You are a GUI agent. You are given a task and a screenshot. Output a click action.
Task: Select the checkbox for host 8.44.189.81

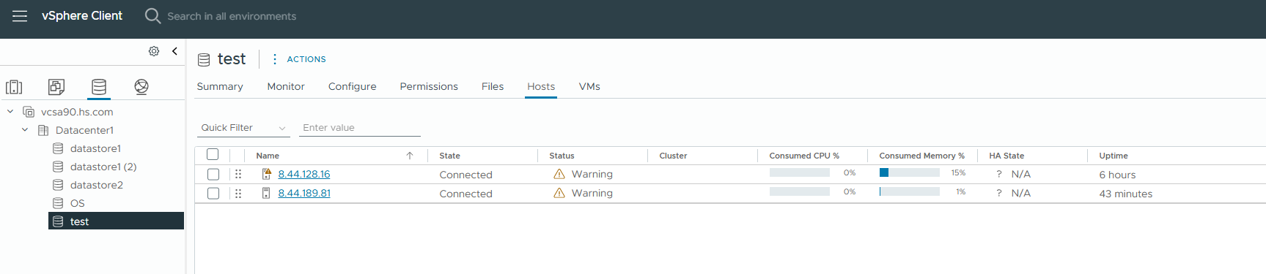point(213,193)
